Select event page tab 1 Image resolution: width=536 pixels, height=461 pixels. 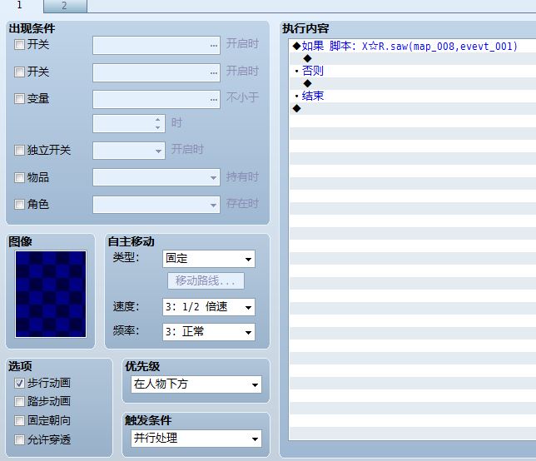(21, 6)
